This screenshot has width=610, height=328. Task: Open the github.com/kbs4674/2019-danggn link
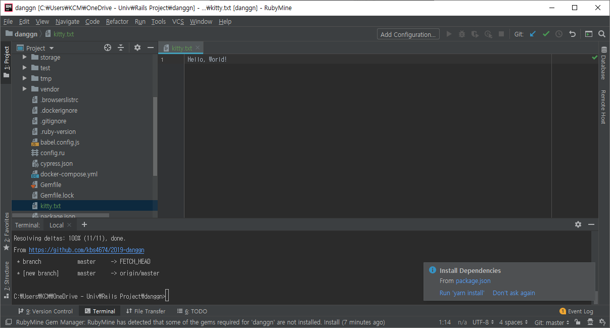[x=86, y=250]
